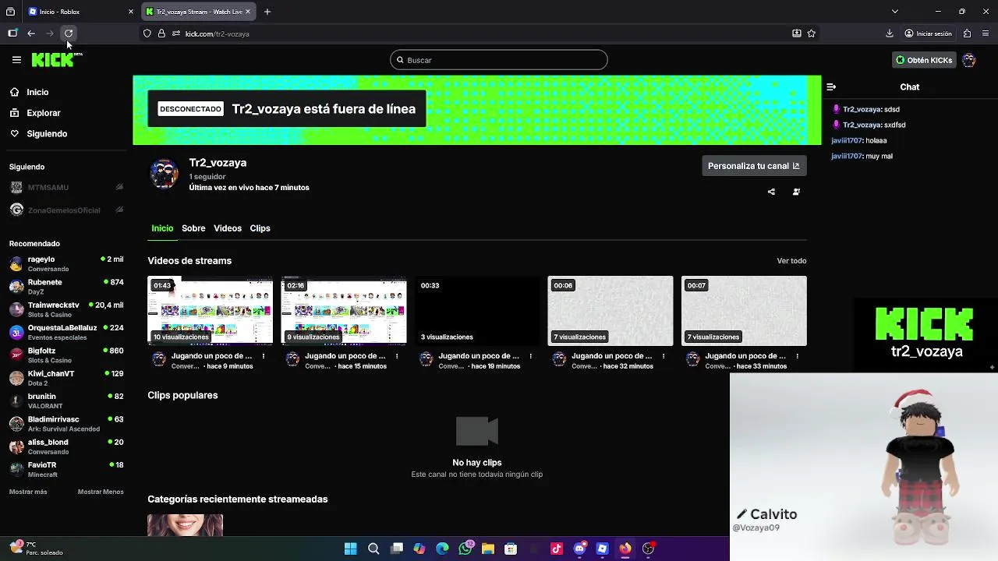Click Ver todo for stream videos
This screenshot has width=998, height=561.
point(791,261)
